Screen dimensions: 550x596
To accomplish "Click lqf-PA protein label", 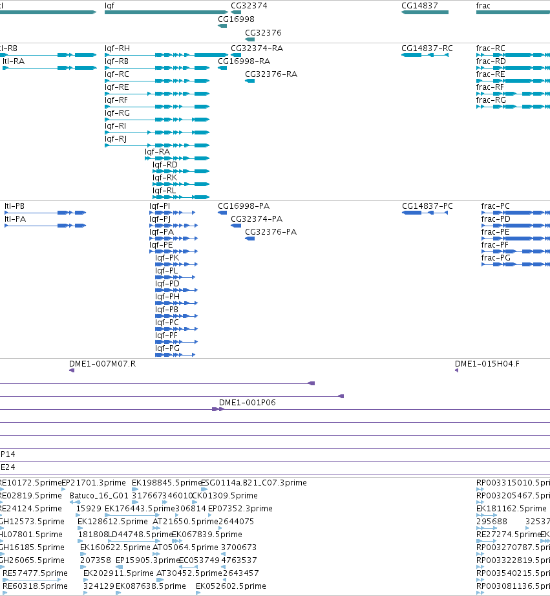I will (162, 232).
